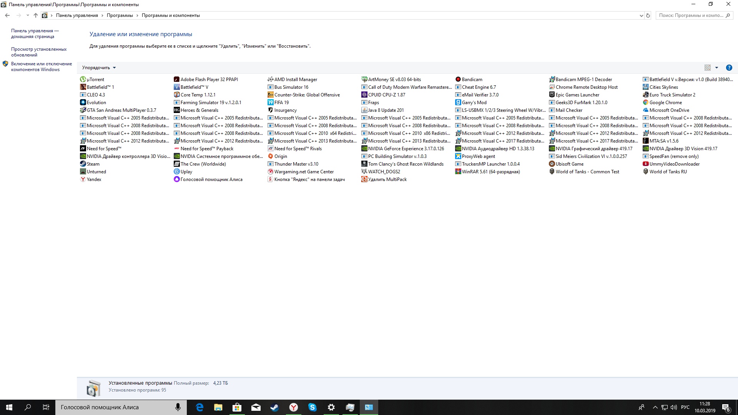Click the view toggle icon top-right
738x415 pixels.
click(708, 67)
